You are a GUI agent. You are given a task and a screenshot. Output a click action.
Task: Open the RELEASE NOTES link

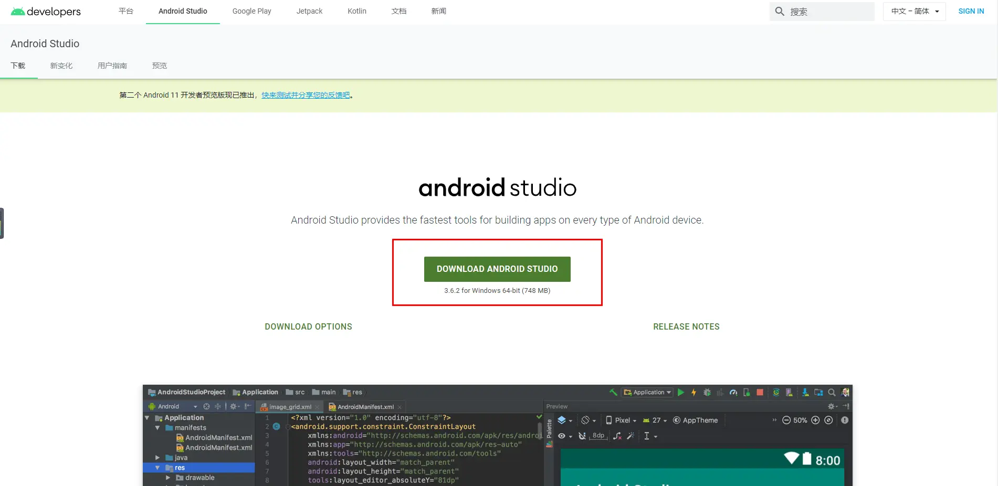(x=686, y=326)
